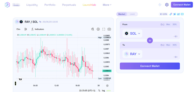Swap tokens with the down-arrow button
The width and height of the screenshot is (196, 92).
[150, 41]
